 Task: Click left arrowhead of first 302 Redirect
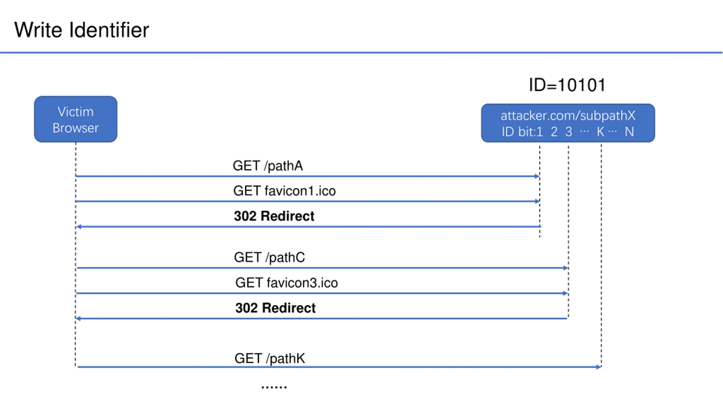[x=79, y=227]
